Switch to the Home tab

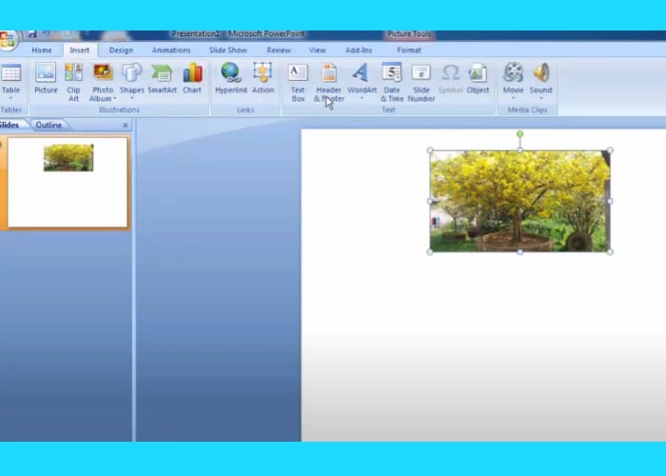42,50
